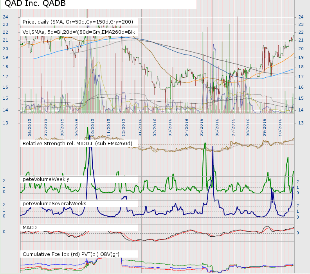The image size is (310, 274).
Task: Click the 07/2015 date axis label
Action: tap(46, 128)
